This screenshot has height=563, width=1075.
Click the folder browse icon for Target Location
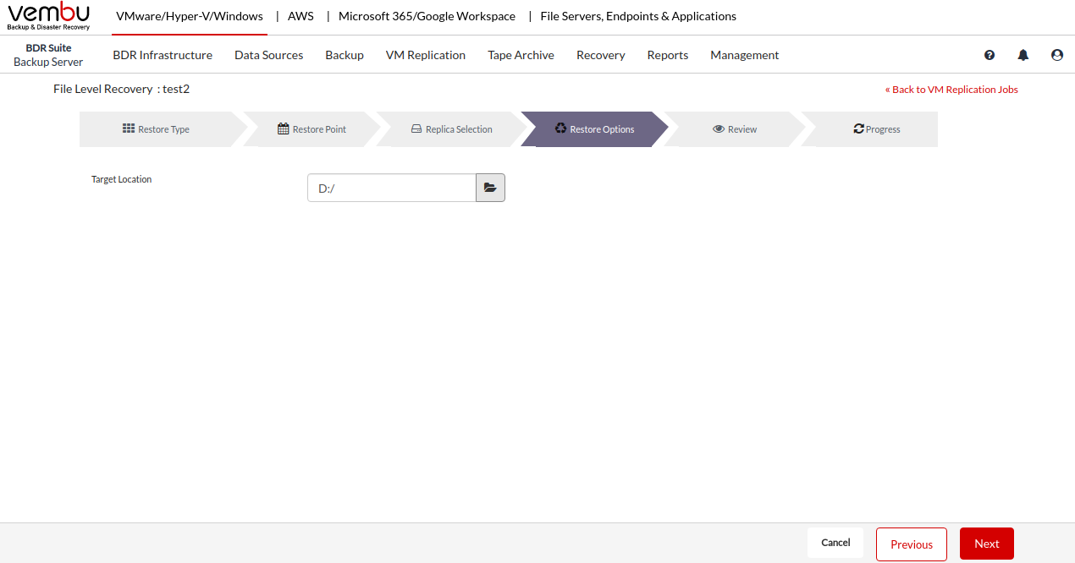(x=490, y=188)
